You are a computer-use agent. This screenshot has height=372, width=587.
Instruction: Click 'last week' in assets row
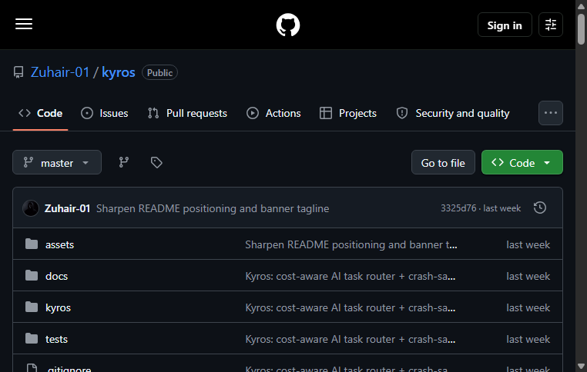[x=528, y=244]
